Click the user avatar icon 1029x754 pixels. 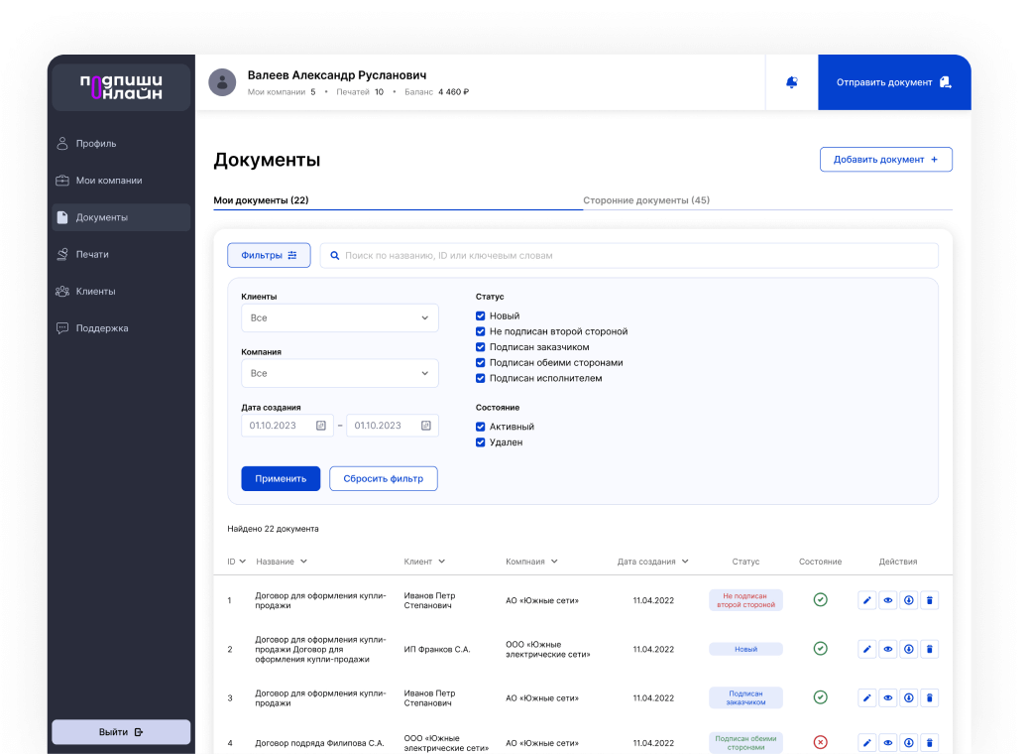click(222, 82)
